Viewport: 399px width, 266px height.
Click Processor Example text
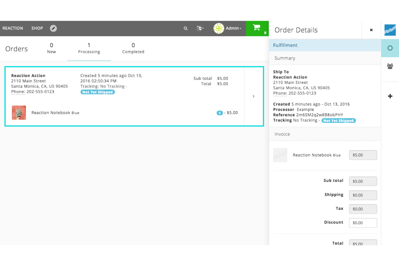[294, 109]
